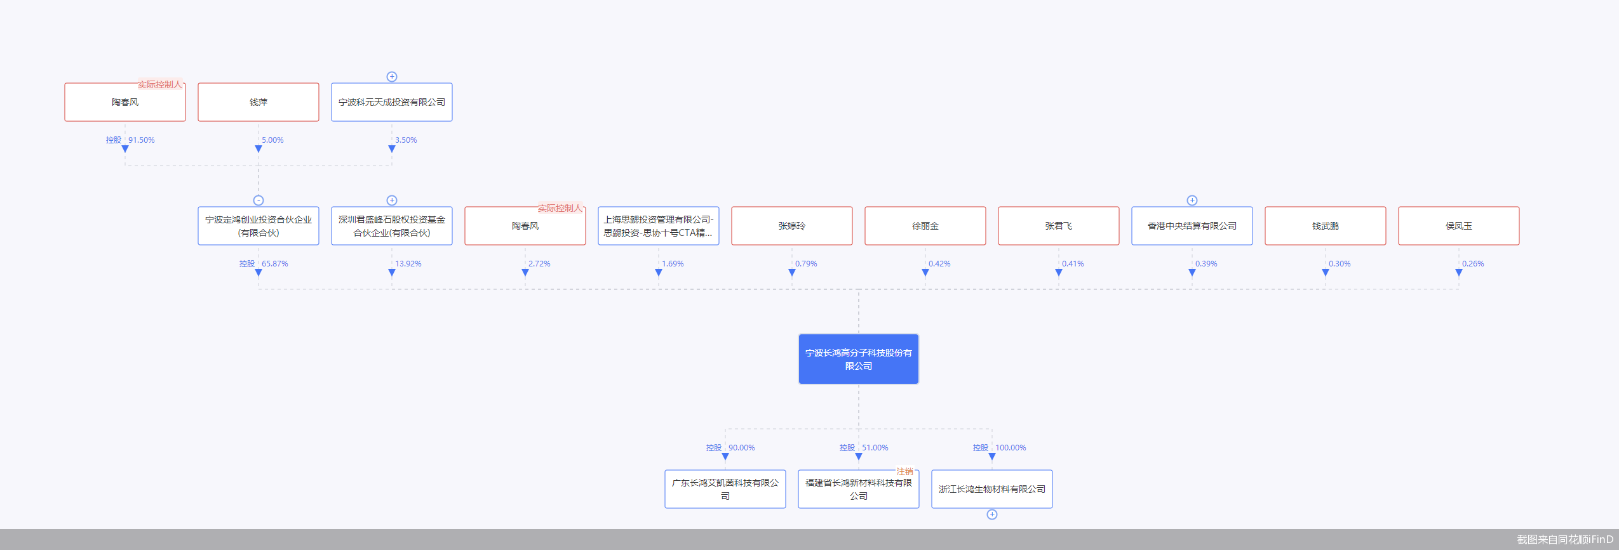This screenshot has height=550, width=1619.
Task: Select the 陶春风 box holding 2.72%
Action: tap(525, 226)
